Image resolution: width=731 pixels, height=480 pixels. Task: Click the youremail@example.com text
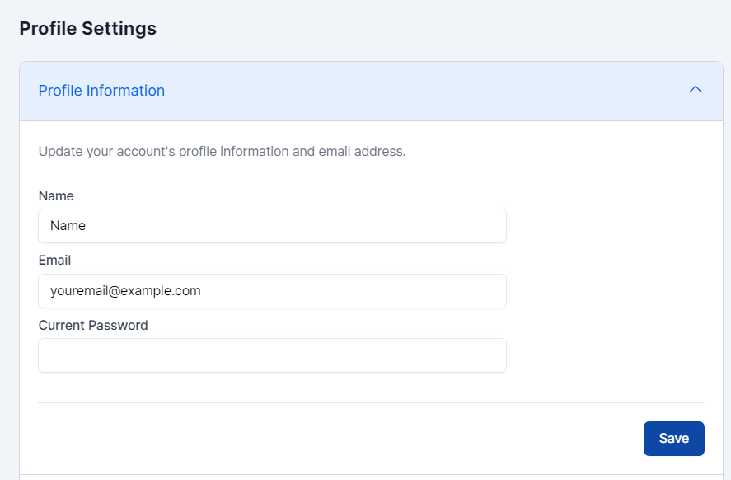[x=125, y=291]
